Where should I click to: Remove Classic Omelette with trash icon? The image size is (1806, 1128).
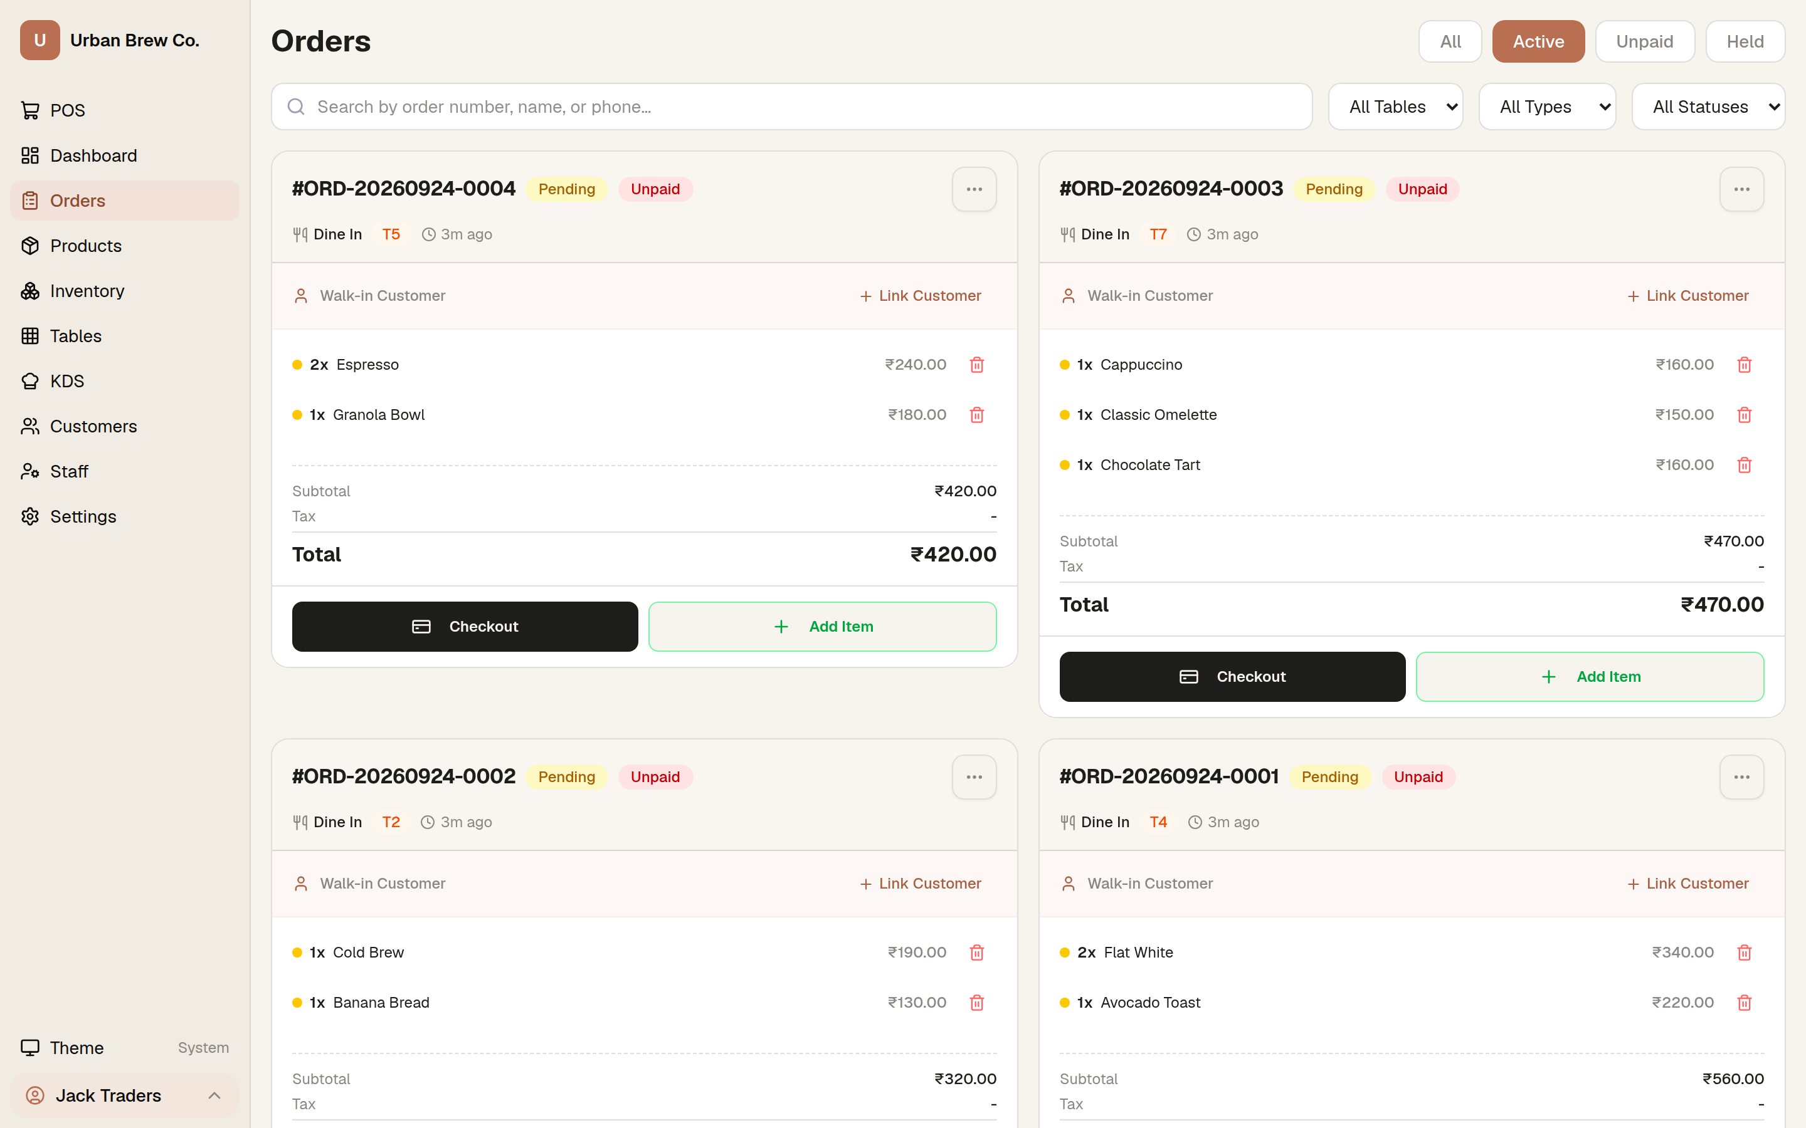point(1744,415)
